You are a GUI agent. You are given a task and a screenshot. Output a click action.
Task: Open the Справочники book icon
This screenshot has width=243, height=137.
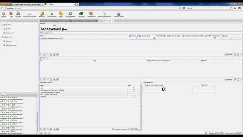click(91, 14)
